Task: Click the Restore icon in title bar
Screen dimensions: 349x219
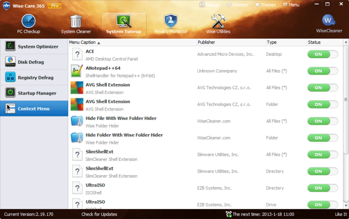Action: tap(228, 4)
